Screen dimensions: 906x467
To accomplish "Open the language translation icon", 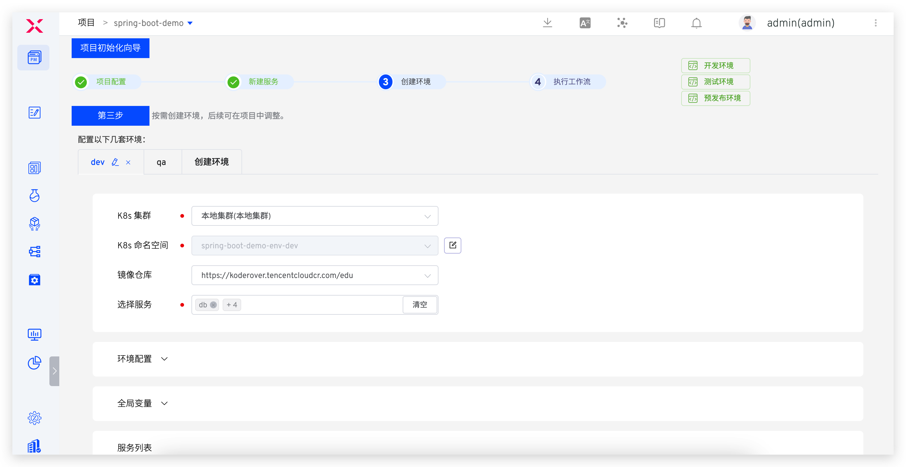I will pos(585,23).
